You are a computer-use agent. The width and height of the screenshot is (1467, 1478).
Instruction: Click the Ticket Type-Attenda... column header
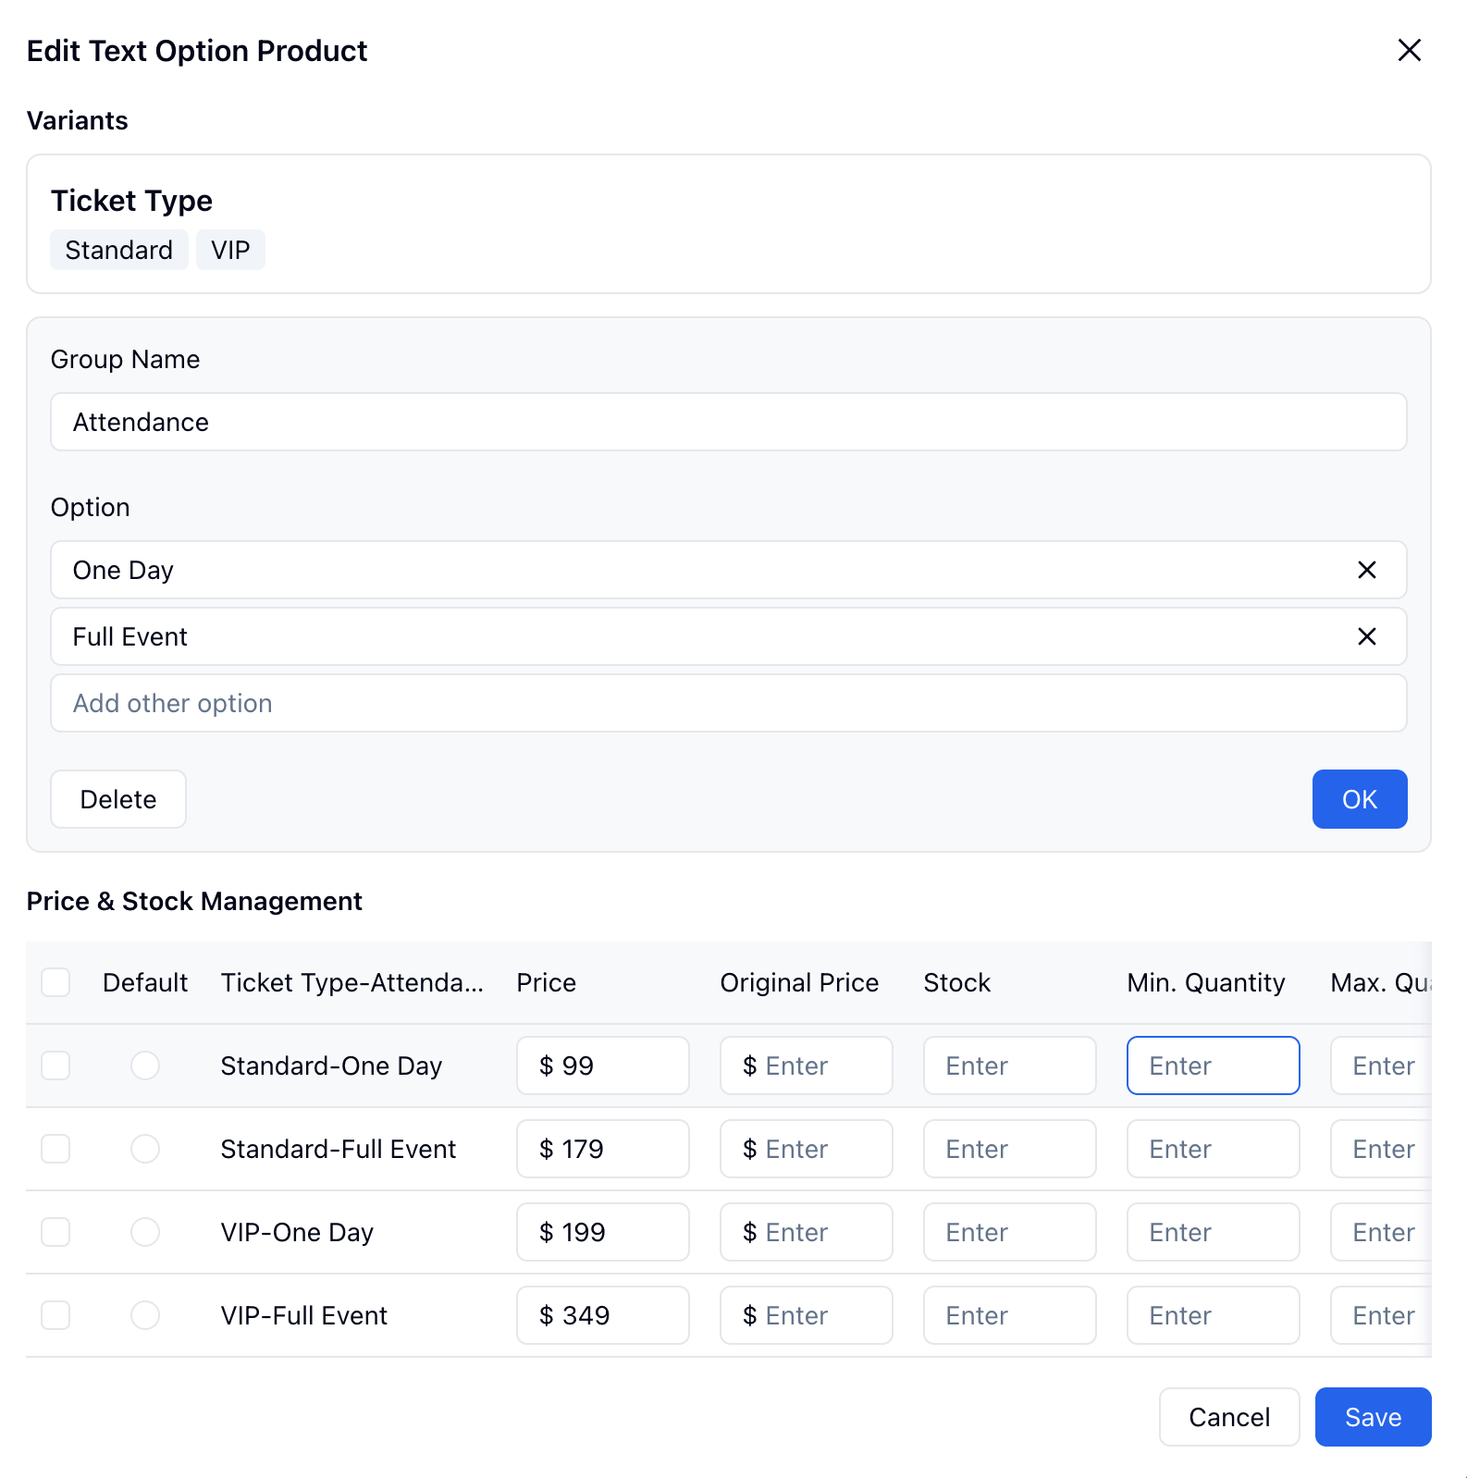click(352, 982)
